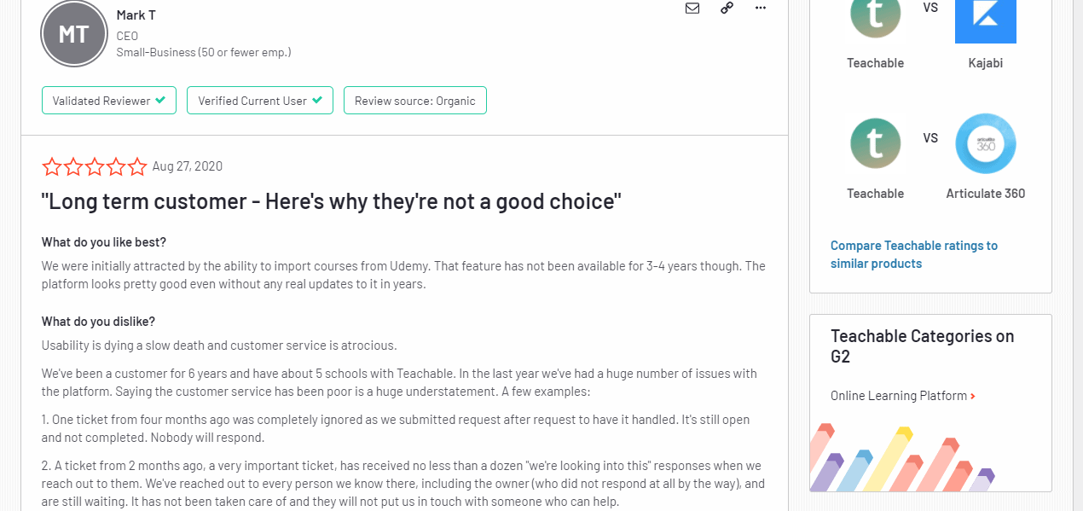Open the review title about long term customer
Viewport: 1083px width, 511px height.
[x=331, y=202]
